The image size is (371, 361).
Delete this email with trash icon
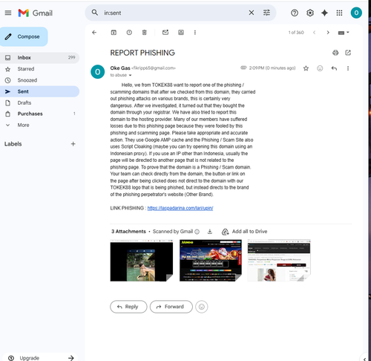tap(145, 33)
